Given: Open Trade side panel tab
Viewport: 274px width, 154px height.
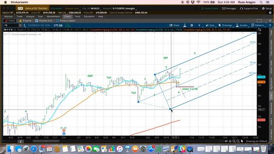Looking at the screenshot, I should point(271,33).
